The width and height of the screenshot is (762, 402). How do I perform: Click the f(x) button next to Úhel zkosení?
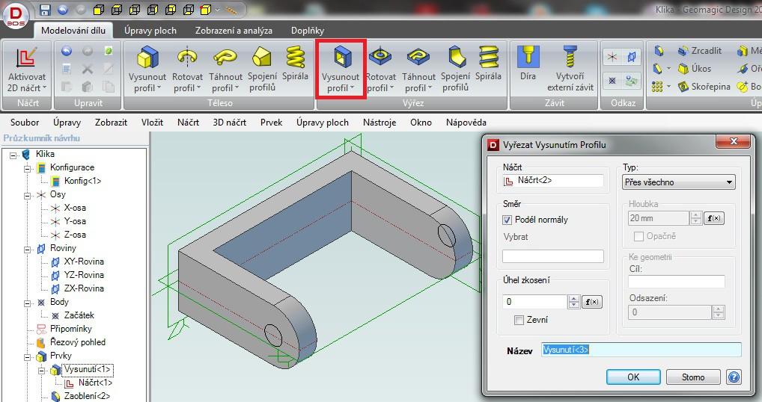[x=591, y=302]
